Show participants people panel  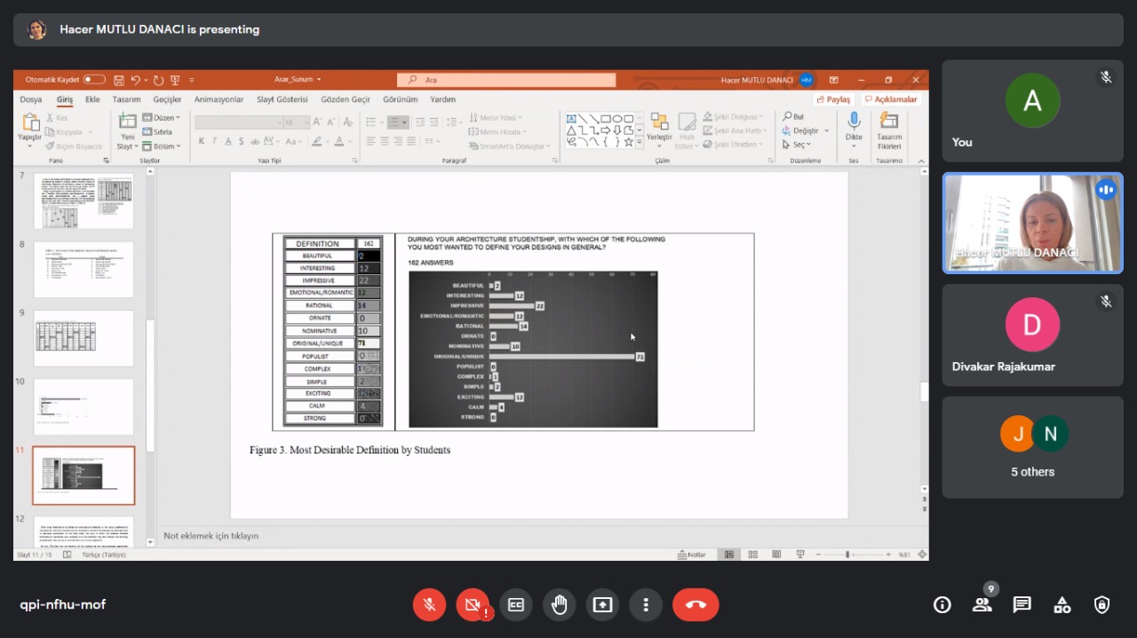click(982, 604)
